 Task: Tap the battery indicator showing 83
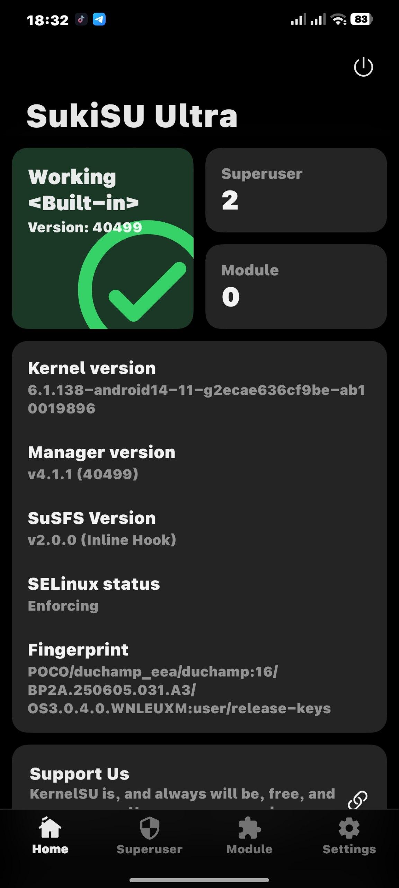(x=362, y=19)
